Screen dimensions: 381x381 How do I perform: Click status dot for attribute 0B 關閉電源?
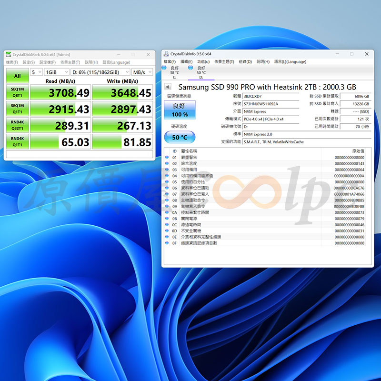coord(167,219)
